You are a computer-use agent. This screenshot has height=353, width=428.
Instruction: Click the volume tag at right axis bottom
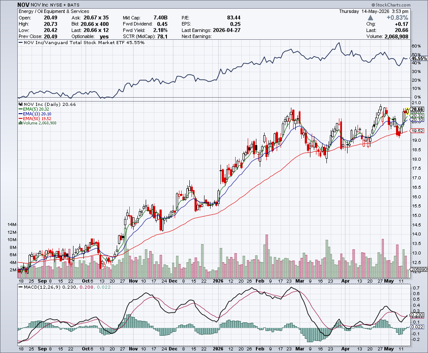419,270
